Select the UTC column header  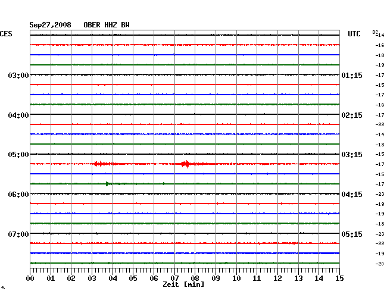point(354,34)
